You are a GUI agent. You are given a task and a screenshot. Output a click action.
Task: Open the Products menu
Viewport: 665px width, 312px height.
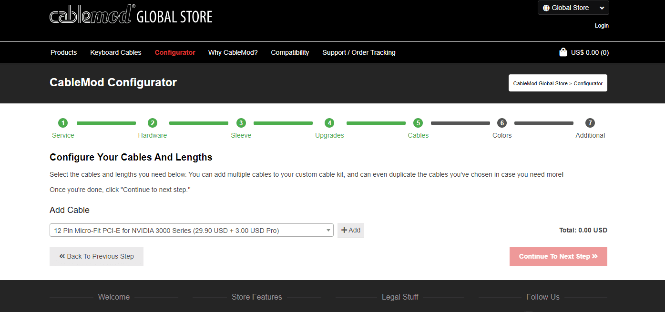64,52
